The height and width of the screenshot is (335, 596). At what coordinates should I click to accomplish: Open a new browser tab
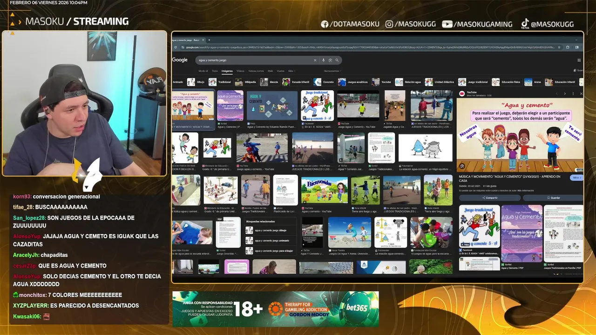(x=209, y=40)
